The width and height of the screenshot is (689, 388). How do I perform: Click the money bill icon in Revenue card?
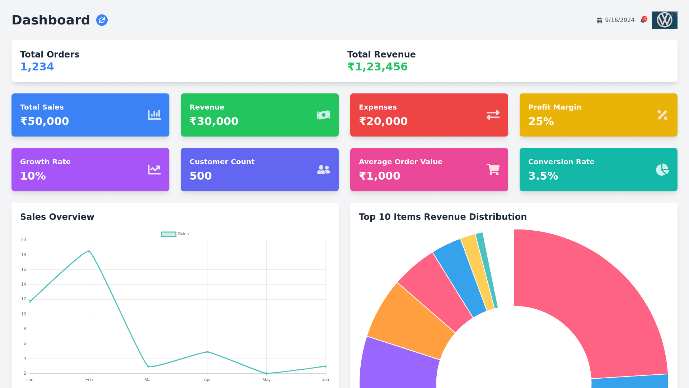tap(323, 115)
